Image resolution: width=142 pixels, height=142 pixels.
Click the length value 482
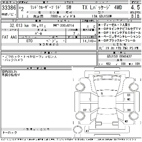click(108, 64)
